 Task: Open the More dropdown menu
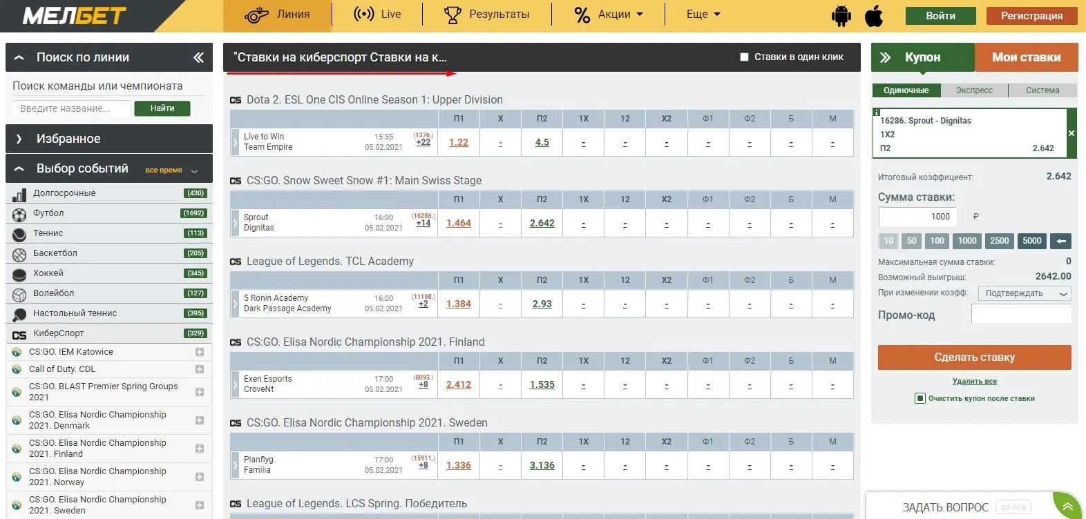(x=703, y=14)
